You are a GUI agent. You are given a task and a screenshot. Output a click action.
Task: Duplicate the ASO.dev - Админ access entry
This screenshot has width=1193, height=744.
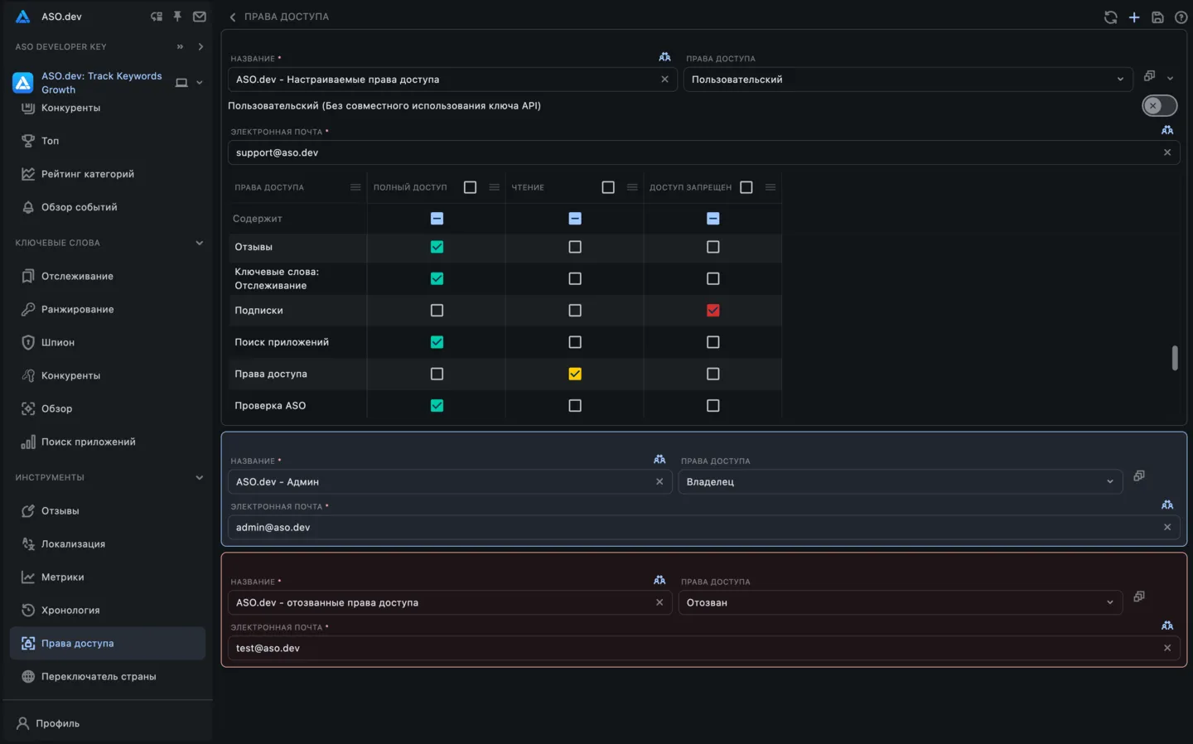[1139, 476]
